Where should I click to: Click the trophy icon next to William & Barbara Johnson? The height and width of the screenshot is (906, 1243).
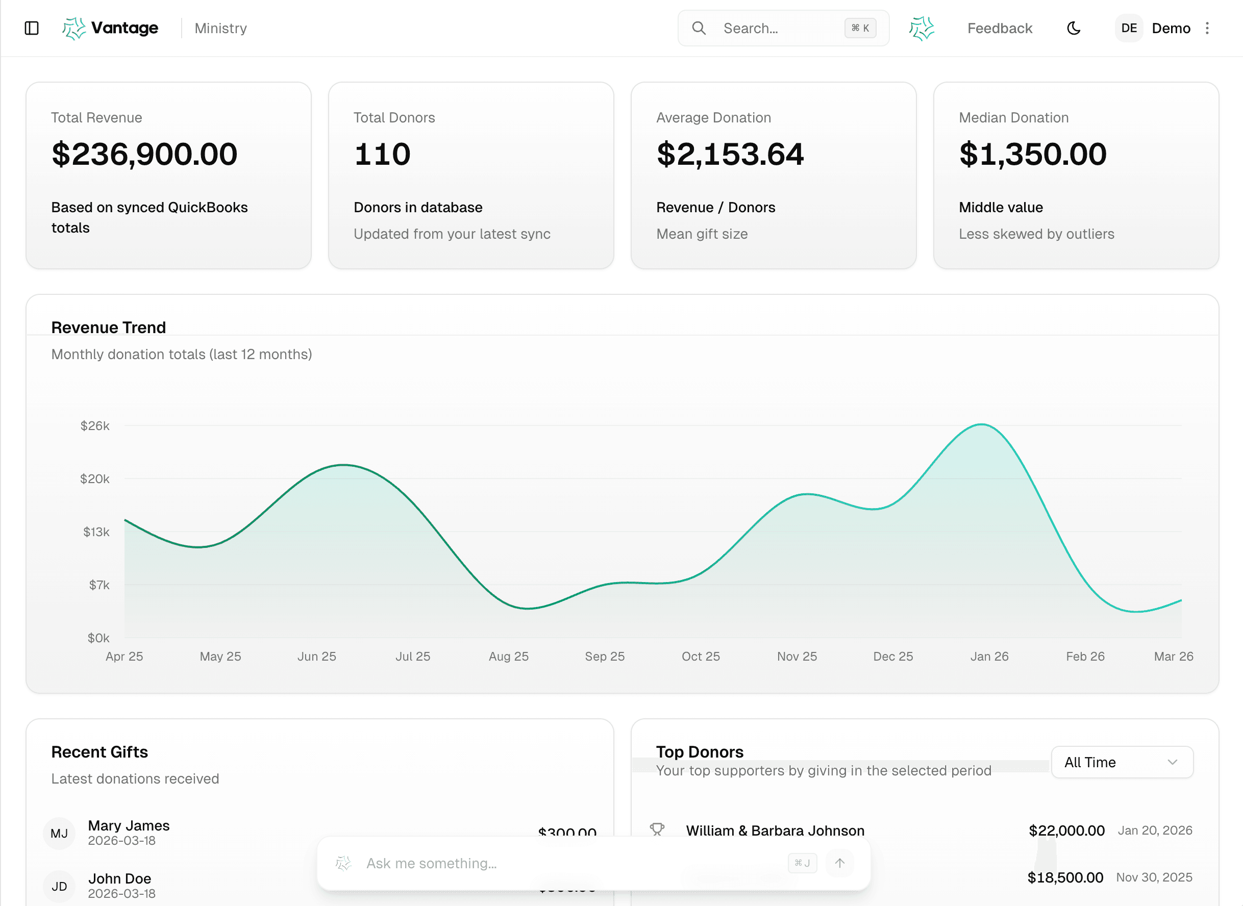coord(658,830)
